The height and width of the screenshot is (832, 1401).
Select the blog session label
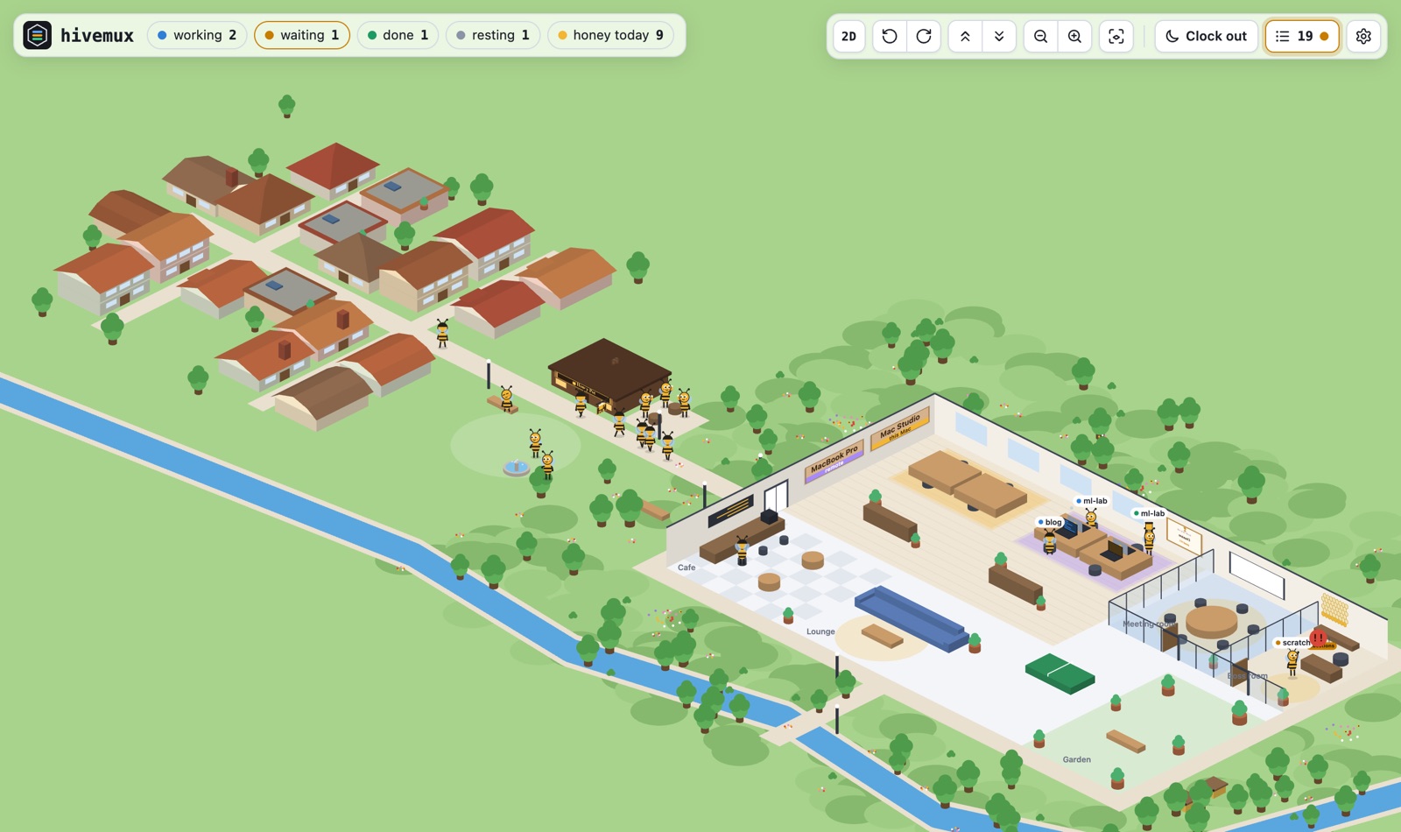tap(1050, 522)
